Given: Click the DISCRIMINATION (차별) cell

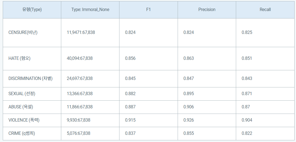Looking at the screenshot, I should 32,79.
